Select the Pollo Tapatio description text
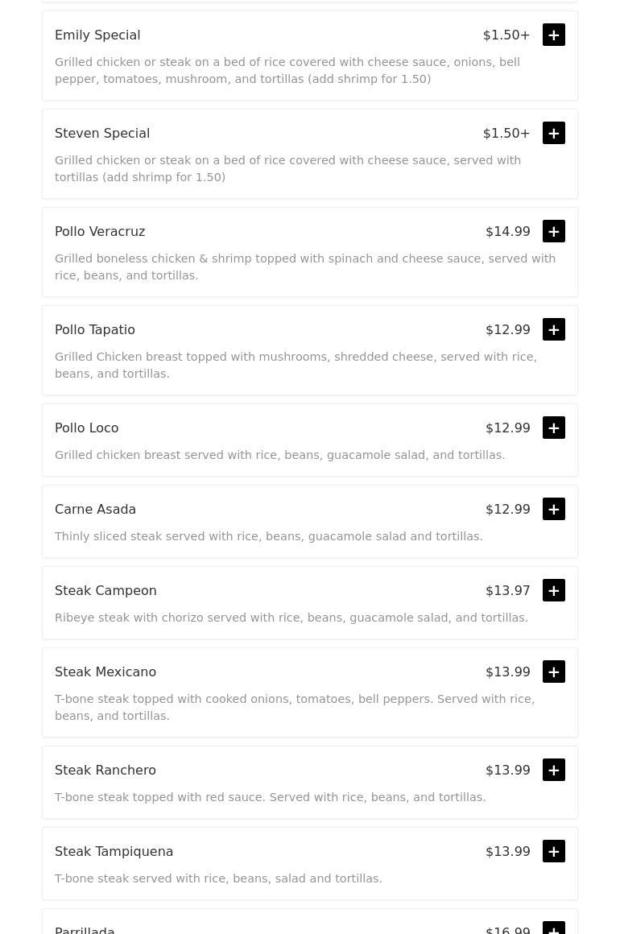Image resolution: width=620 pixels, height=934 pixels. (x=296, y=365)
